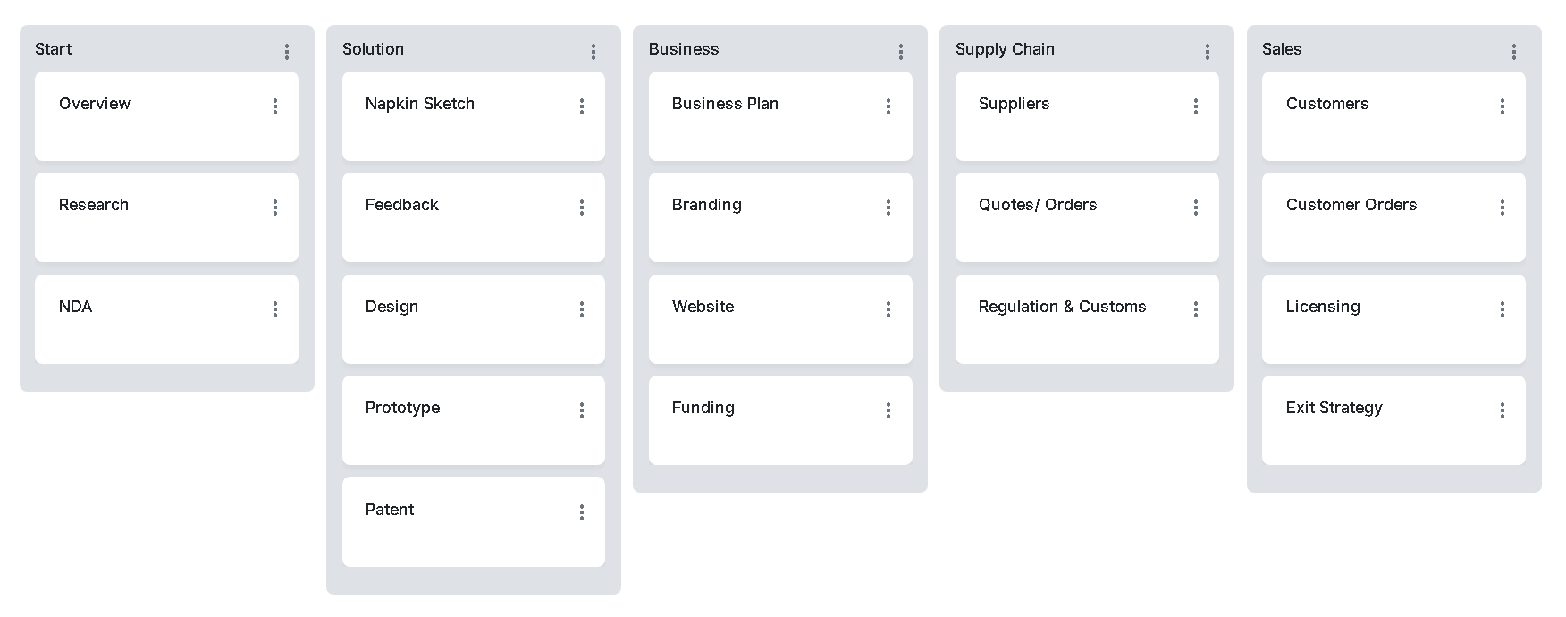Screen dimensions: 1566x617
Task: Click the Napkin Sketch card menu icon
Action: point(582,106)
